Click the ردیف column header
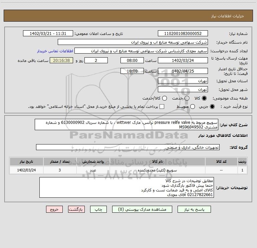Screen dimensions: 257x248 tap(242, 161)
